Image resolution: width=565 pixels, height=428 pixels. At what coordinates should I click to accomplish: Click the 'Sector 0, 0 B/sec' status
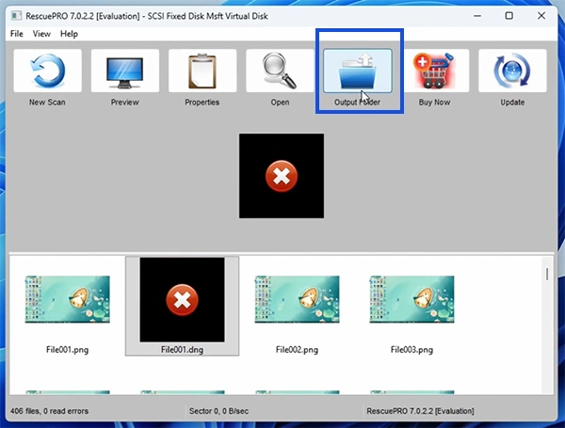click(x=219, y=411)
